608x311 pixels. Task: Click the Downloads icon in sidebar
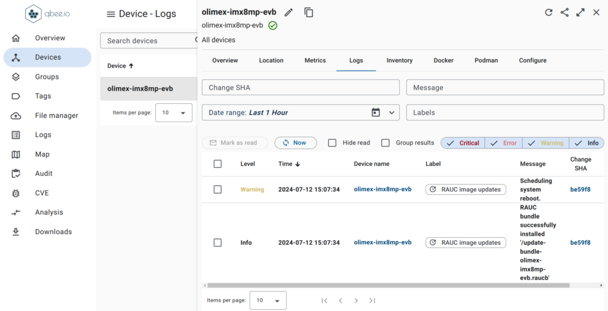[x=15, y=232]
